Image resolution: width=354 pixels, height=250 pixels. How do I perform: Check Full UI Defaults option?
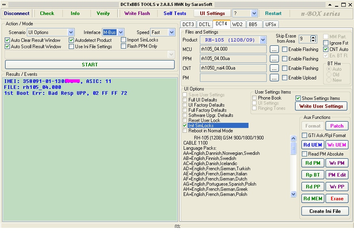click(185, 100)
